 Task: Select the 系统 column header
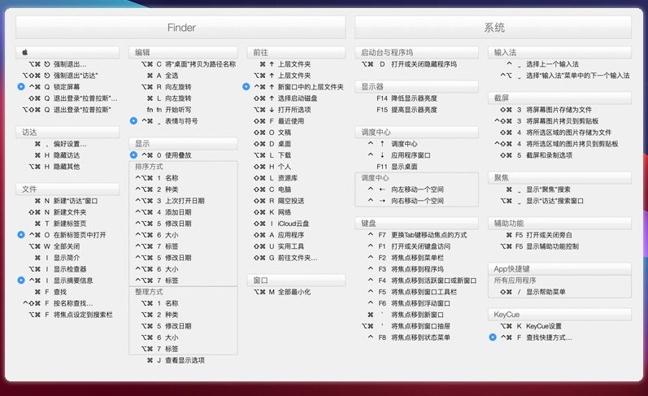493,28
